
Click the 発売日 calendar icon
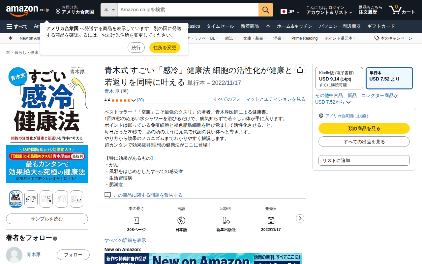(x=271, y=220)
